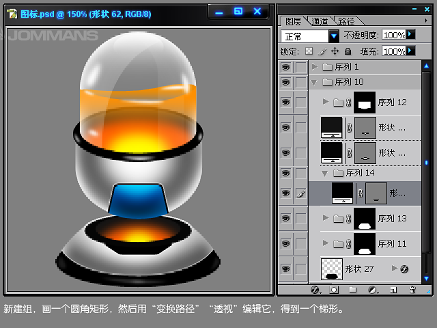Toggle visibility of 序列 13
The width and height of the screenshot is (437, 328).
[285, 219]
